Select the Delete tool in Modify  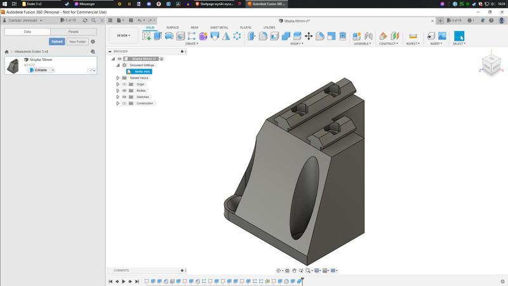[x=343, y=36]
